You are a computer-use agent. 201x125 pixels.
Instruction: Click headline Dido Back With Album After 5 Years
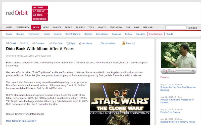pyautogui.click(x=40, y=49)
